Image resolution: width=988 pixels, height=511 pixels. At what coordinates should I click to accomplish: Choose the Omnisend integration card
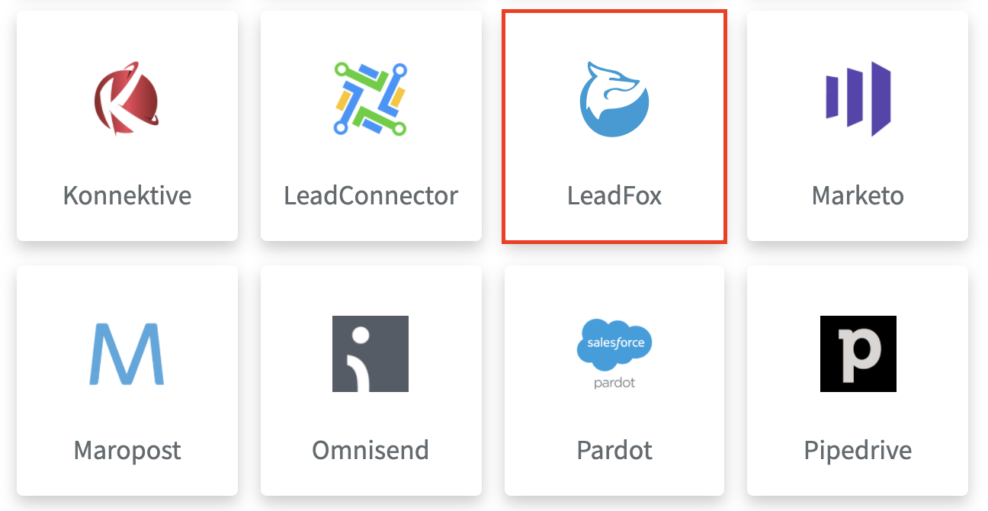click(x=371, y=381)
